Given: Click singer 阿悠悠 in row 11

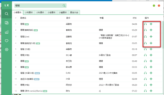Looking at the screenshot, I should point(69,85).
